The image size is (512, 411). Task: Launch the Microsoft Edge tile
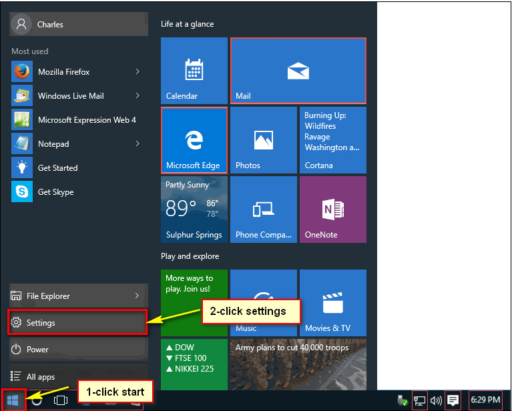(194, 140)
